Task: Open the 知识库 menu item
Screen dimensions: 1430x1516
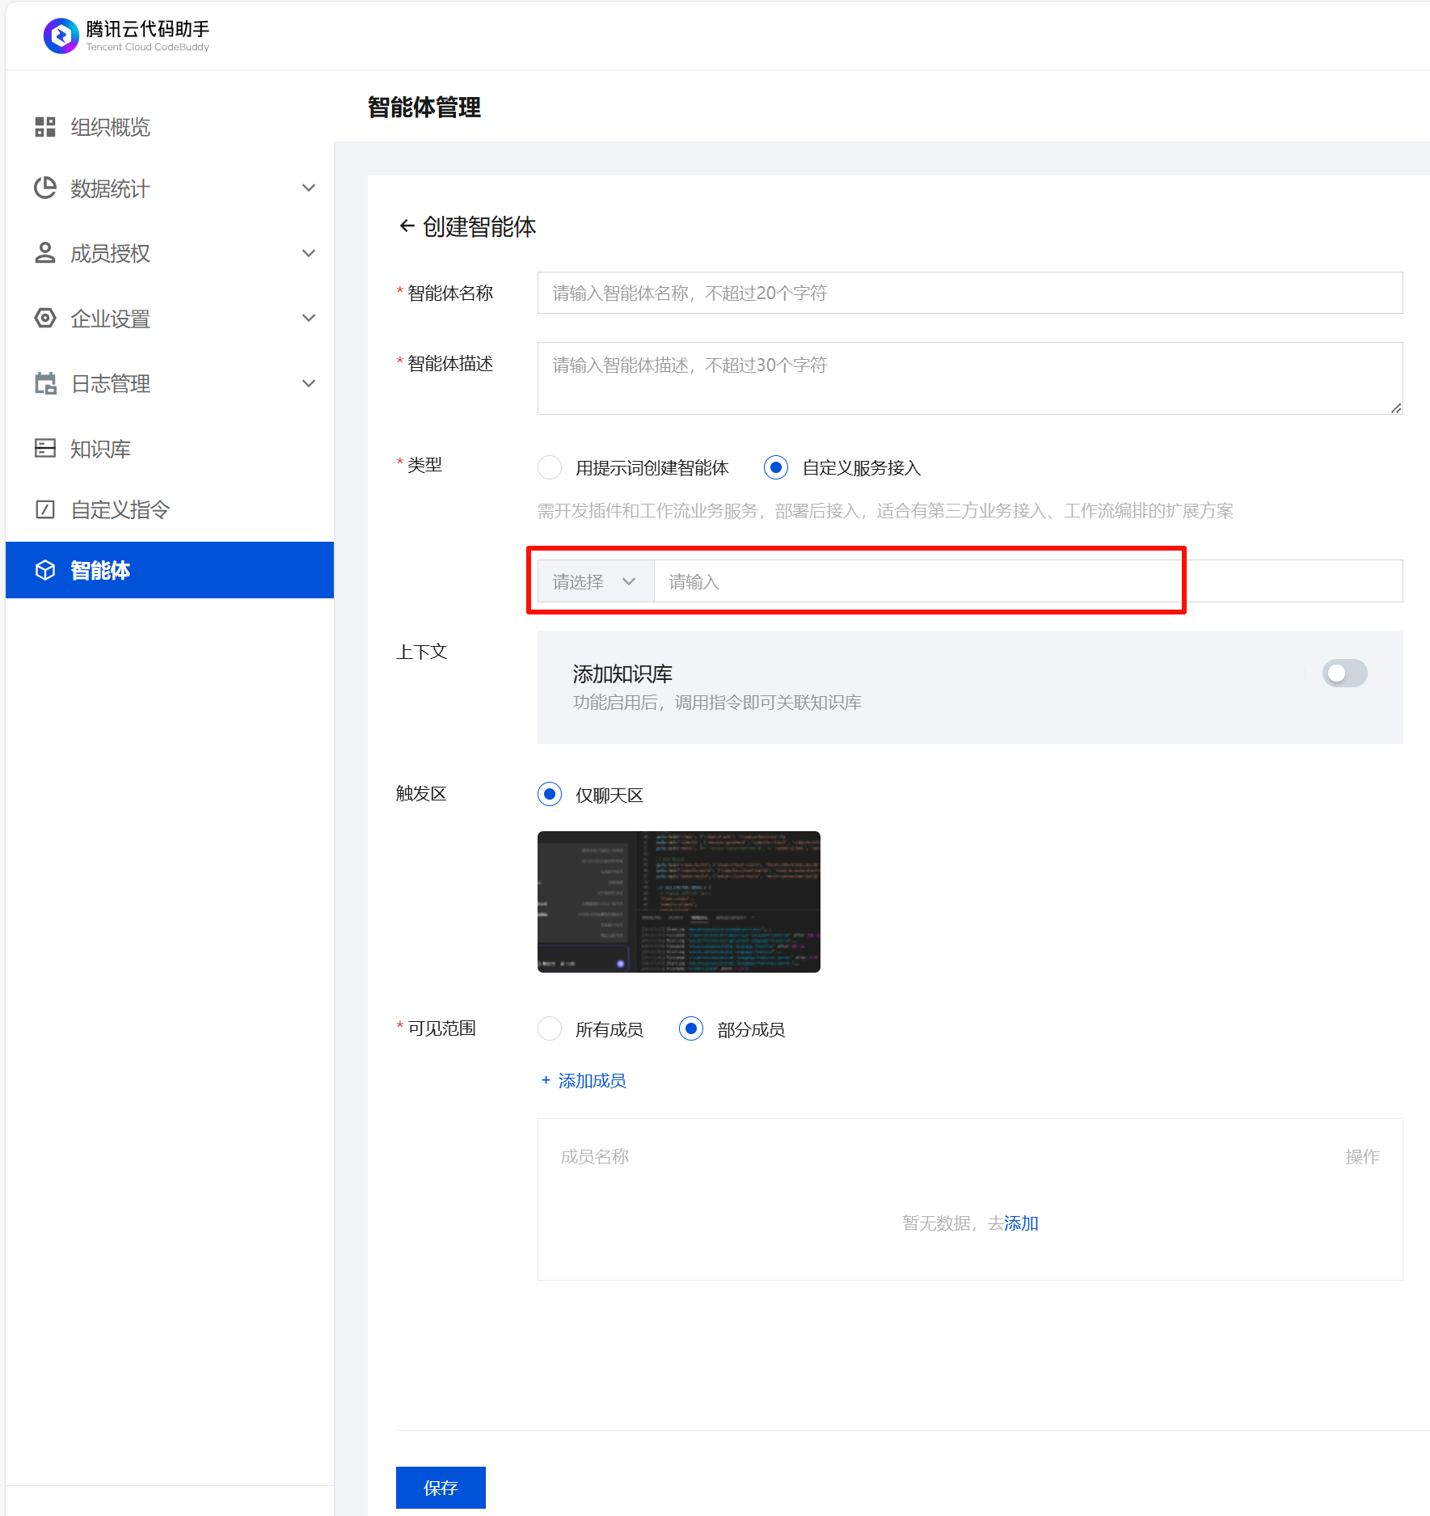Action: [100, 449]
